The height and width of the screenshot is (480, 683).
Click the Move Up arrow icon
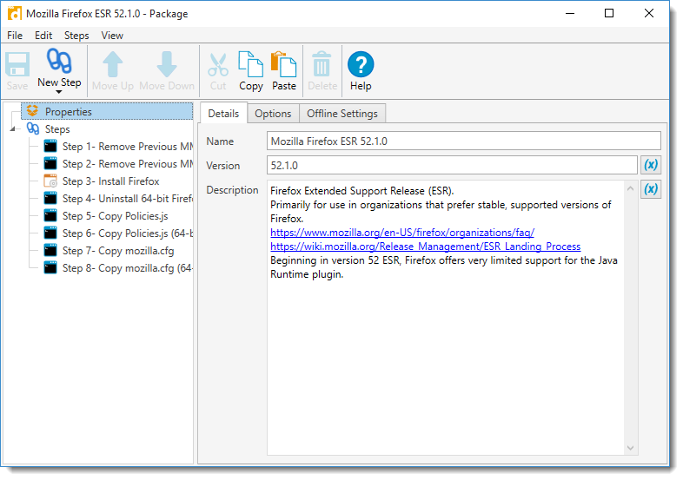[x=113, y=64]
